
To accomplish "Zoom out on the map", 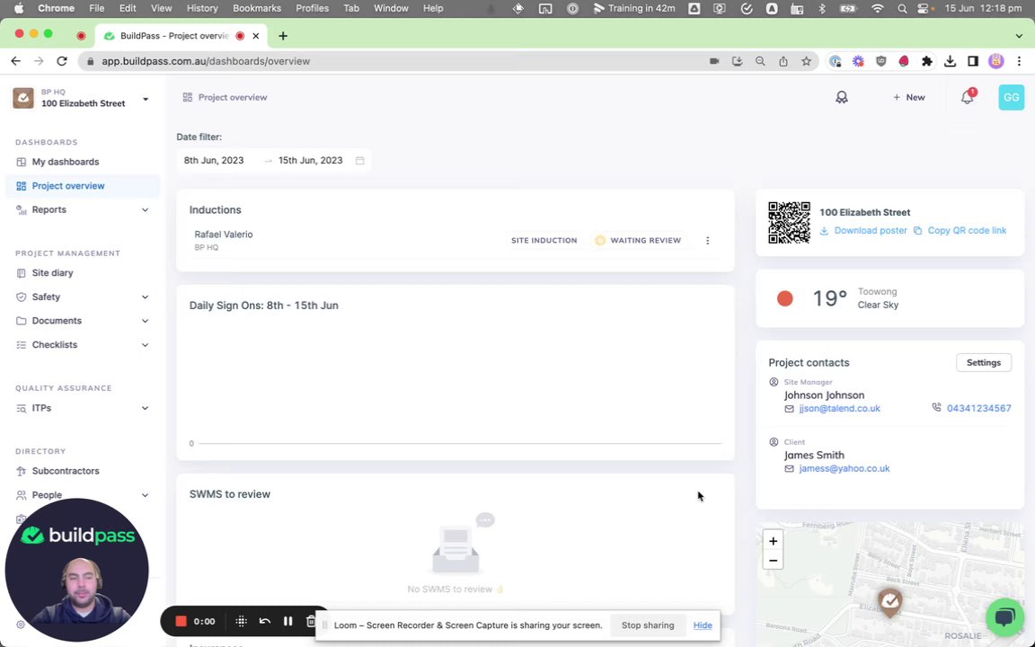I will pos(773,561).
